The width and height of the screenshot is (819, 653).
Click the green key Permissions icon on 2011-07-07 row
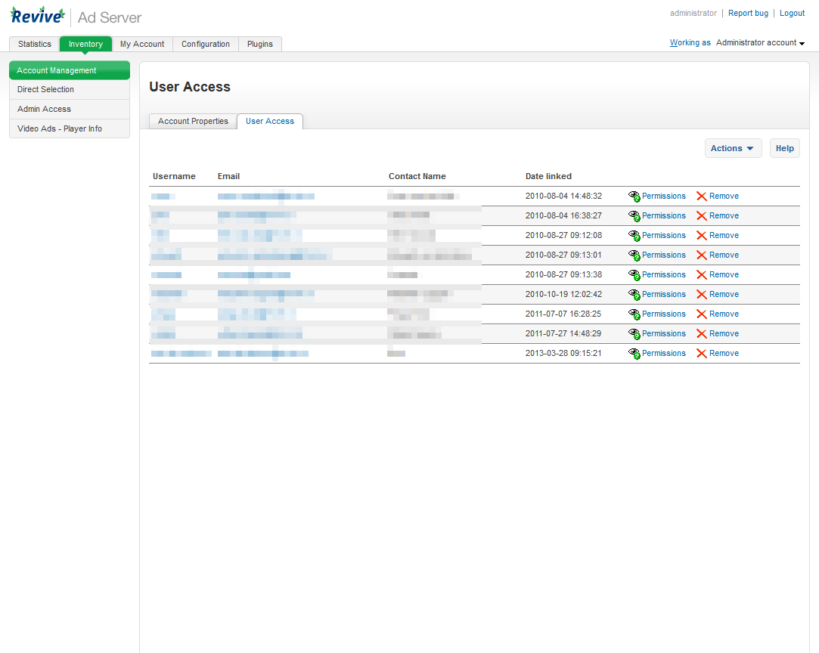click(x=634, y=314)
